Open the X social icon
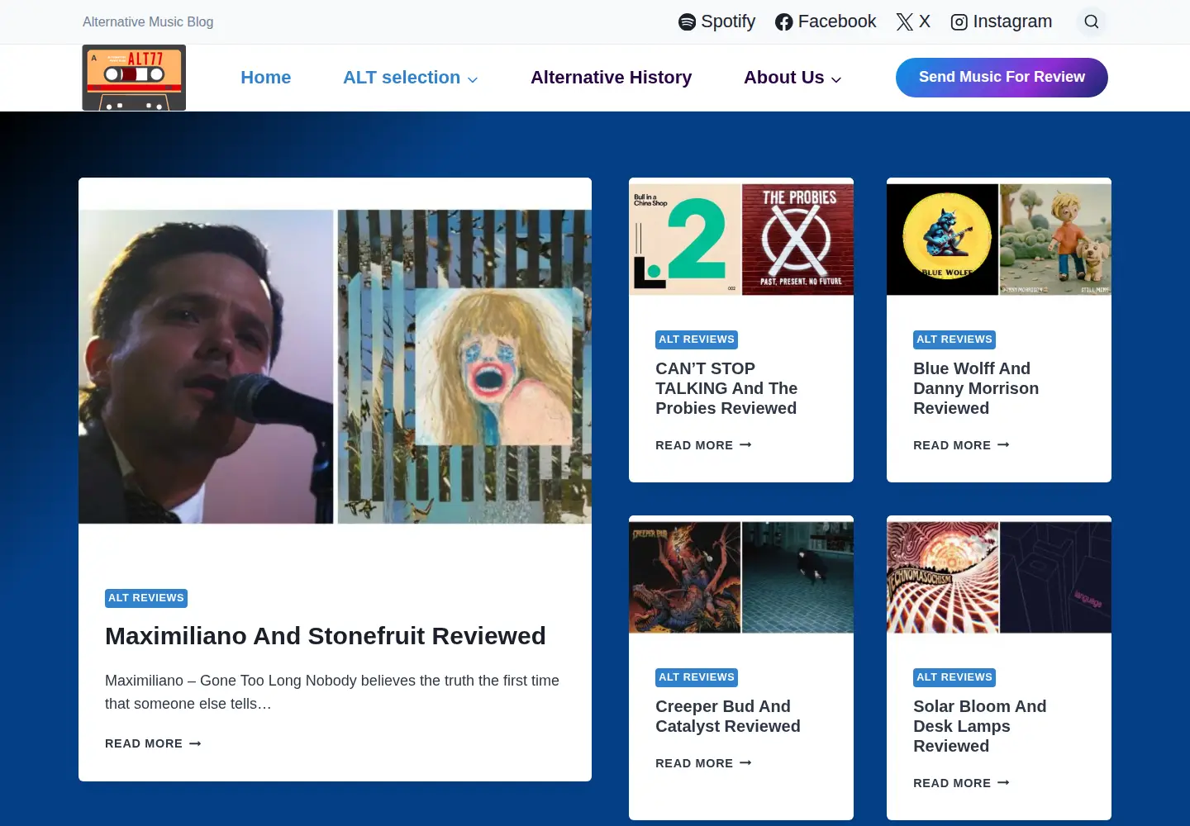 [x=904, y=22]
